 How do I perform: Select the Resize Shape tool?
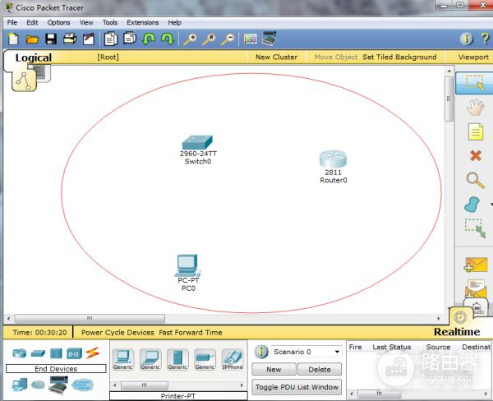pyautogui.click(x=474, y=228)
